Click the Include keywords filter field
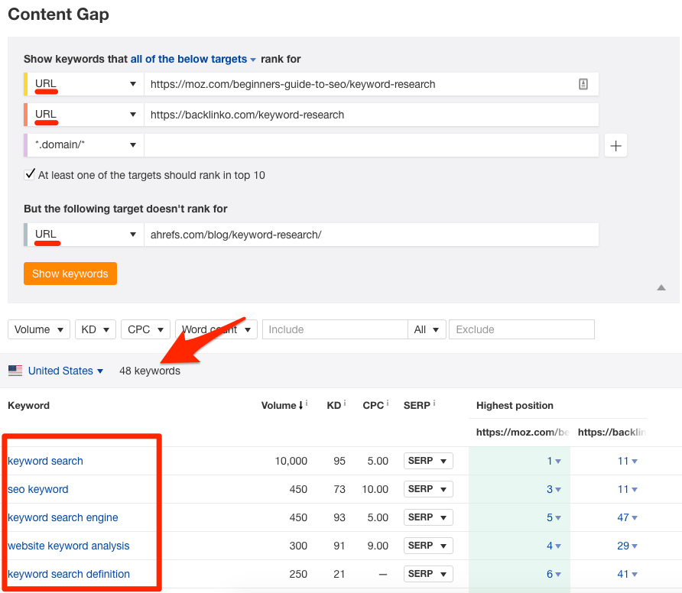Image resolution: width=682 pixels, height=593 pixels. [x=335, y=329]
